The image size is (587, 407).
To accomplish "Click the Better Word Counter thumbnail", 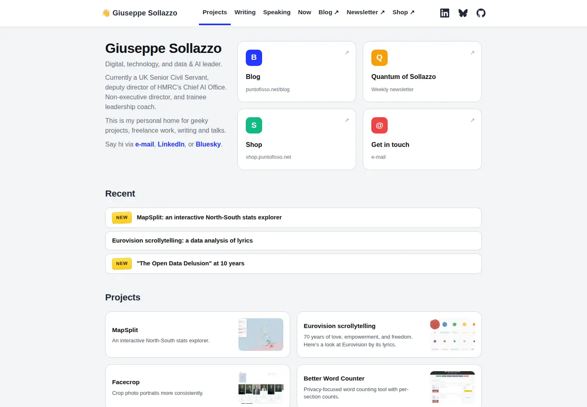I will [452, 387].
